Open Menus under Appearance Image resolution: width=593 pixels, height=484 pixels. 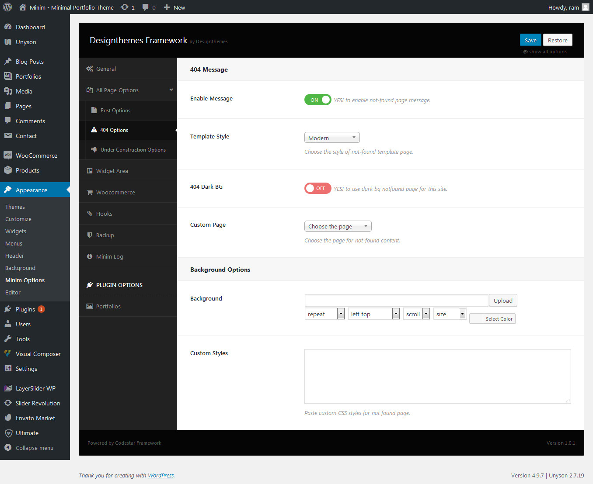(14, 243)
